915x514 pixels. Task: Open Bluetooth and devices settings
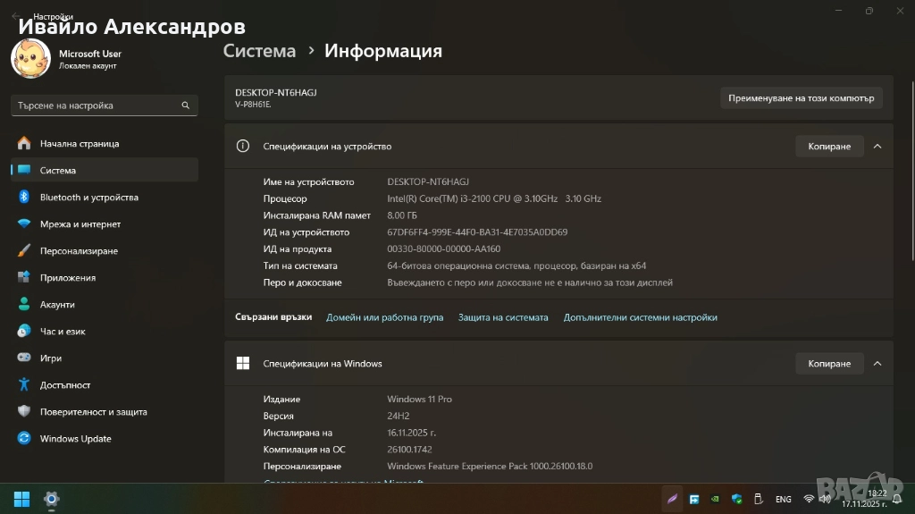tap(88, 198)
